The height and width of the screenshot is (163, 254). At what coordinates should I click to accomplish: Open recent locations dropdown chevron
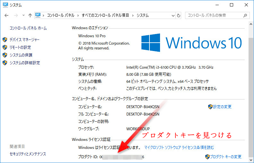pos(23,15)
